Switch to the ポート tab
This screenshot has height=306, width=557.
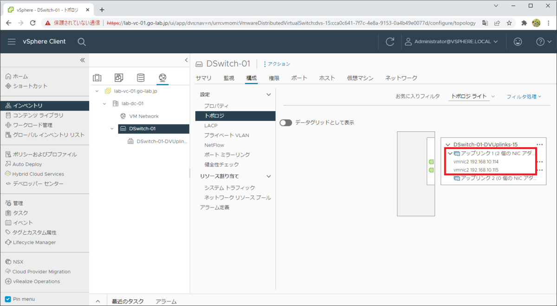tap(299, 78)
